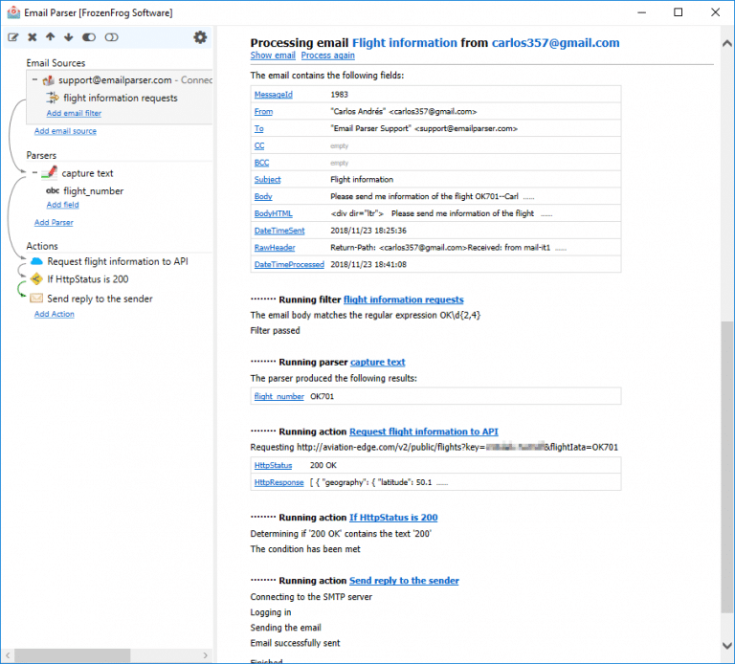Click the left panel horizontal scrollbar thumb

coord(72,655)
